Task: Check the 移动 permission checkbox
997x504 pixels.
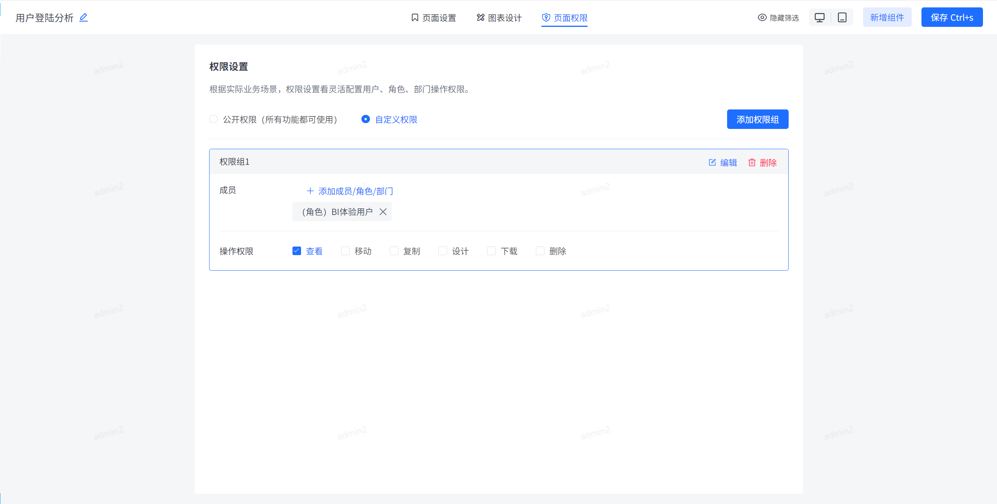Action: [x=345, y=251]
